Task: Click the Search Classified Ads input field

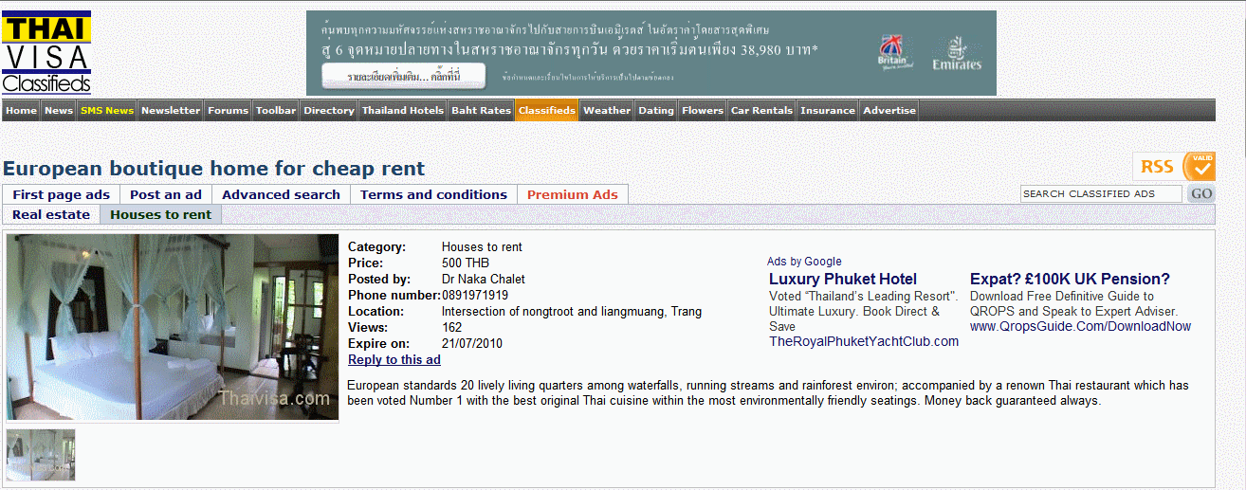Action: pos(1101,193)
